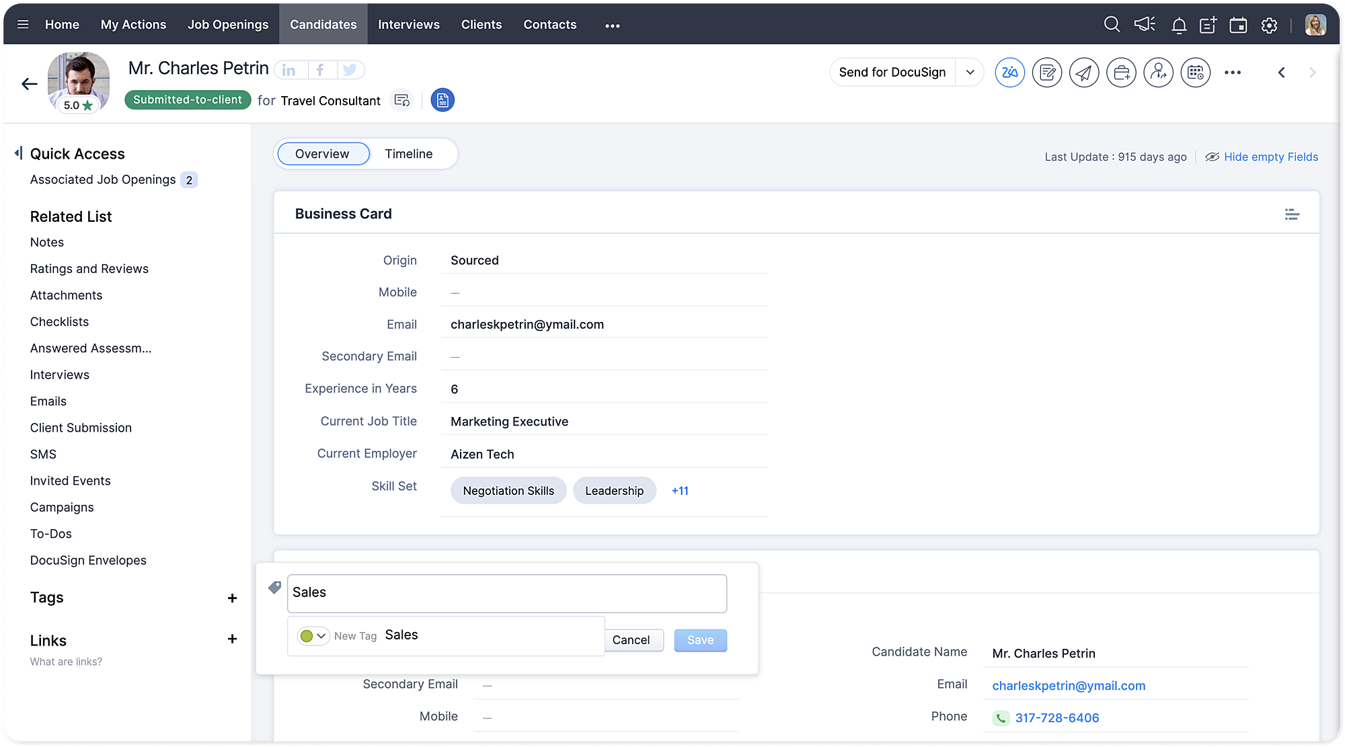
Task: Open the candidate resume document icon
Action: (442, 100)
